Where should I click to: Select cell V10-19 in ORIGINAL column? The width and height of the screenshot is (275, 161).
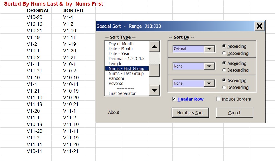38,124
